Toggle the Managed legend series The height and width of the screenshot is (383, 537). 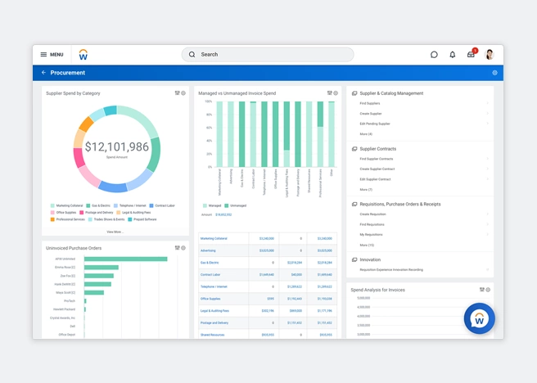(x=213, y=205)
